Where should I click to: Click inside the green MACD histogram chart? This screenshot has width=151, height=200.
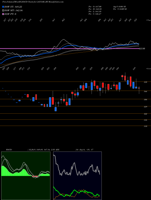point(26,176)
